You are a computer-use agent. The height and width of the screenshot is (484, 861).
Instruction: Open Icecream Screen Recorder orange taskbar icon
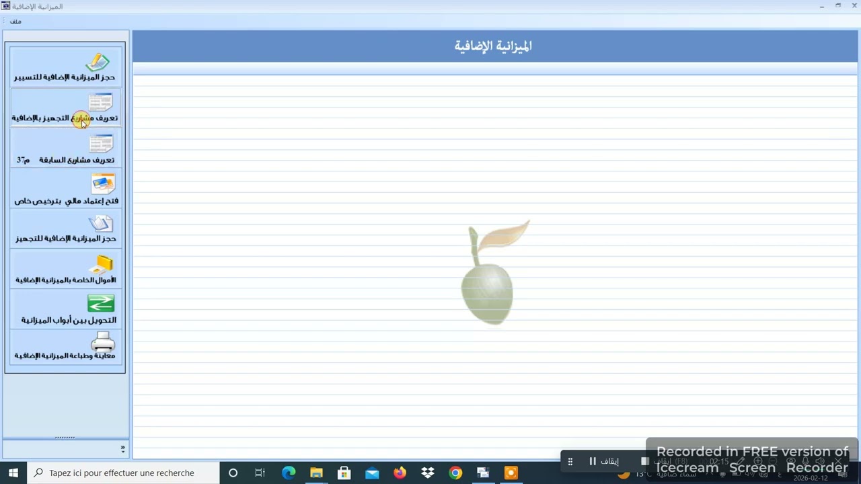511,473
